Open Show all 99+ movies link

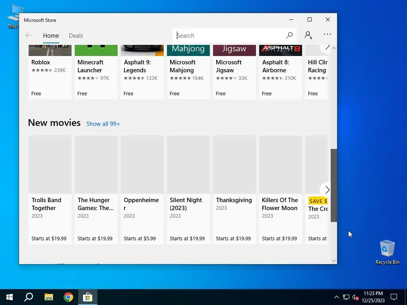[x=103, y=124]
